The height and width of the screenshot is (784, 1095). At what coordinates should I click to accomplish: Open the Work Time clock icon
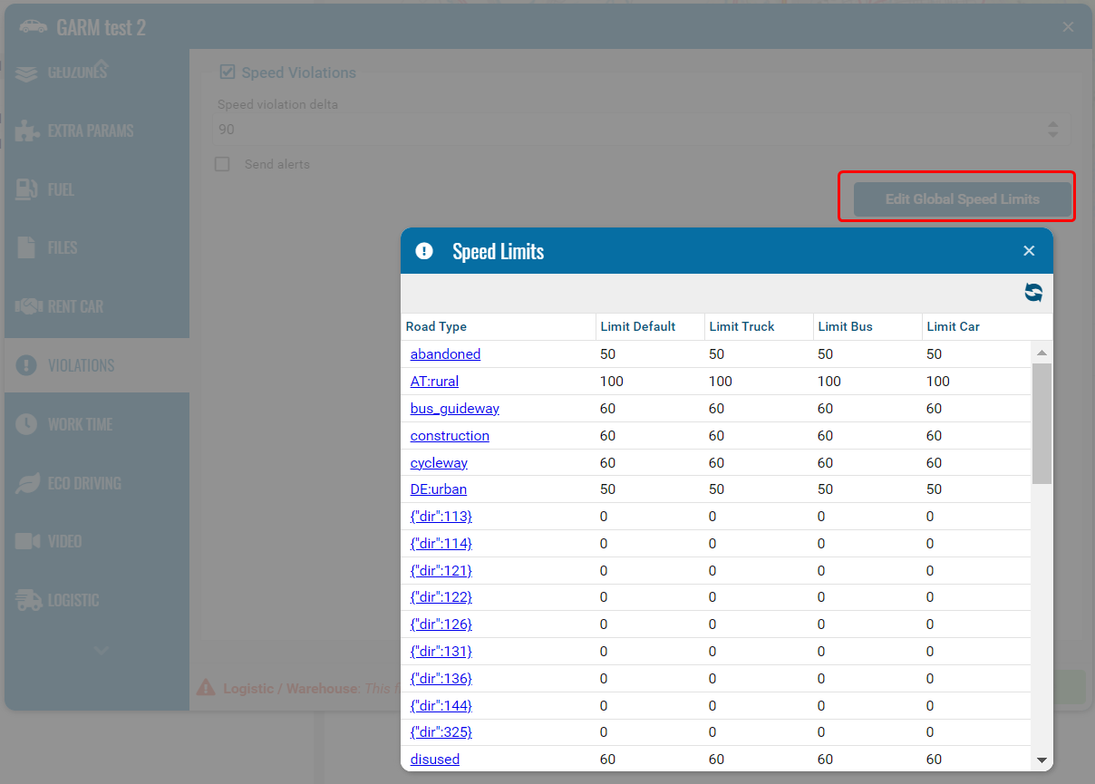coord(27,424)
